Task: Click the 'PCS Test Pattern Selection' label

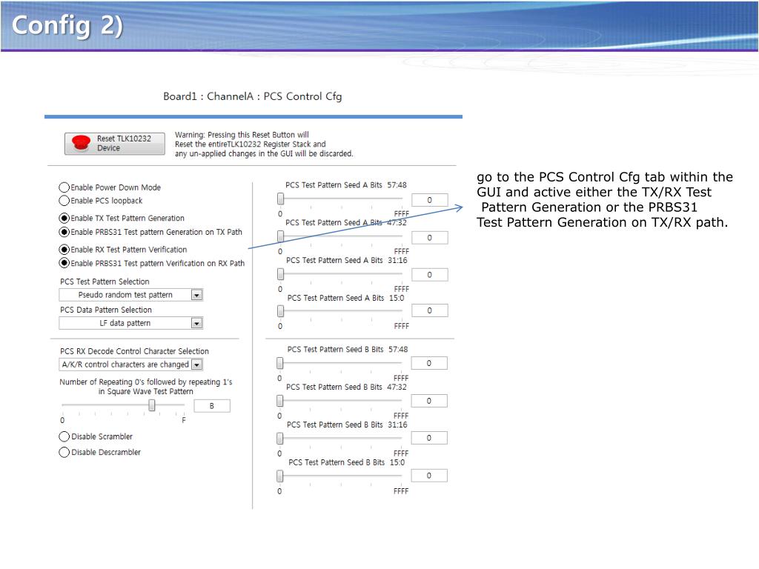Action: pos(105,282)
